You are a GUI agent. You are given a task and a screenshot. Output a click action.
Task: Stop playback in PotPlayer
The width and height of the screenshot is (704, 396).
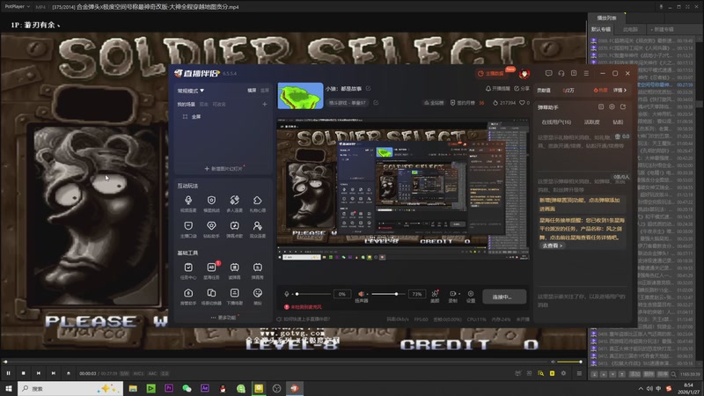(24, 373)
